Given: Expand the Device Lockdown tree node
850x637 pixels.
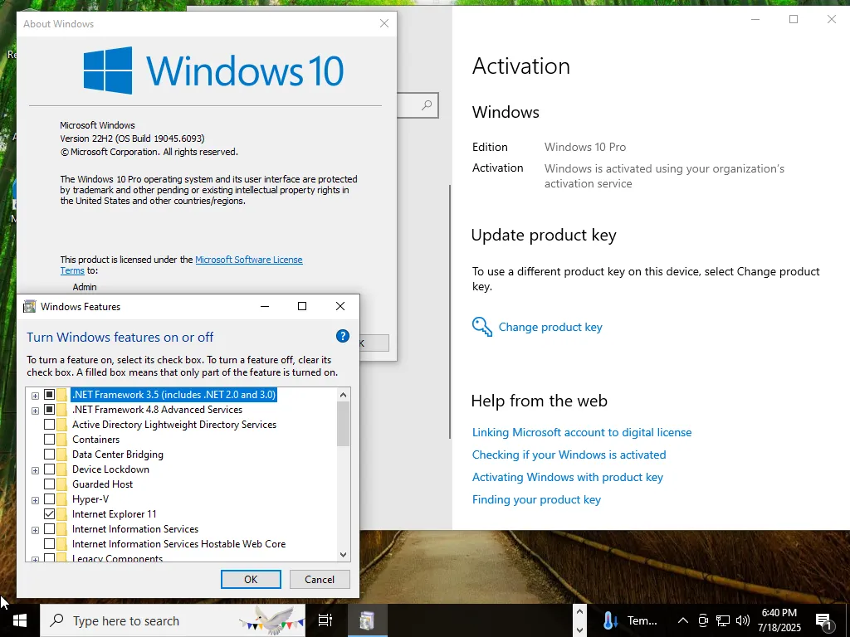Looking at the screenshot, I should click(35, 470).
